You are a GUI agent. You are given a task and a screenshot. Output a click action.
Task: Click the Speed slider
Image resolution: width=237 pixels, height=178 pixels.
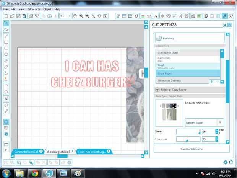(x=188, y=131)
